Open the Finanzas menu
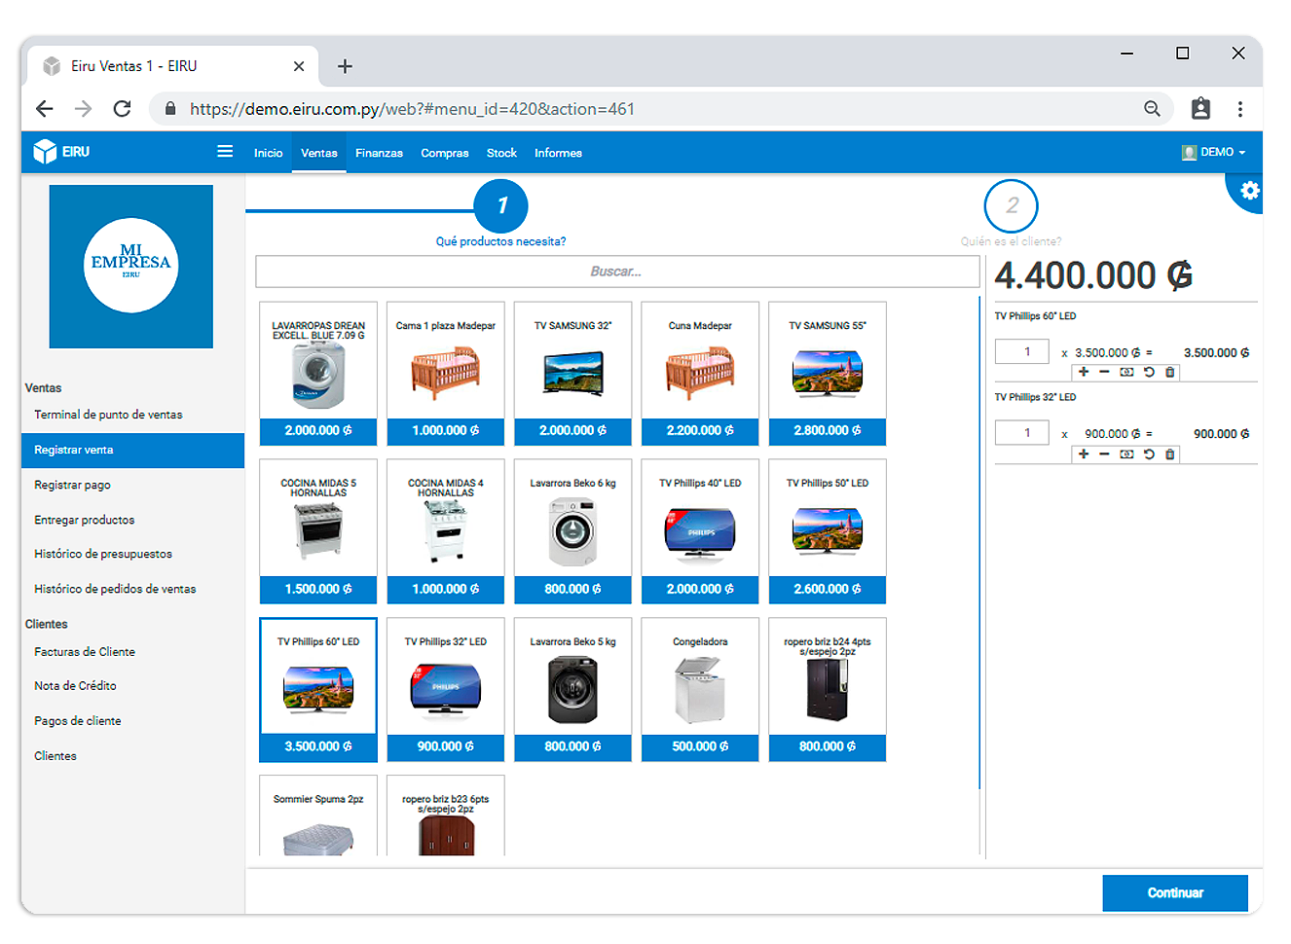The image size is (1291, 944). [379, 153]
